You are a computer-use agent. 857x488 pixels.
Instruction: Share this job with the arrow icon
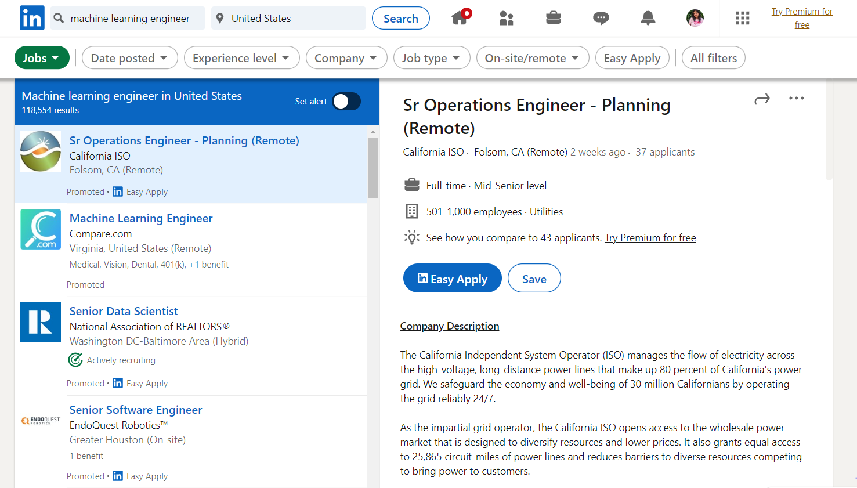pyautogui.click(x=762, y=99)
